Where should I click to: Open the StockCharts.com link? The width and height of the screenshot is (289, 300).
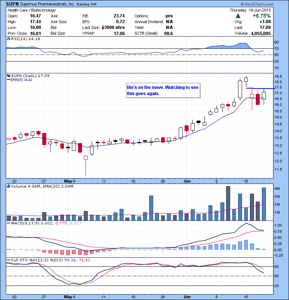point(257,4)
